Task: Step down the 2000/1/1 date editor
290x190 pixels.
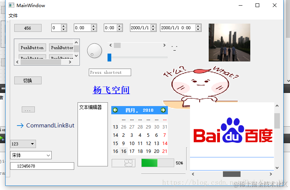Action: [153, 29]
